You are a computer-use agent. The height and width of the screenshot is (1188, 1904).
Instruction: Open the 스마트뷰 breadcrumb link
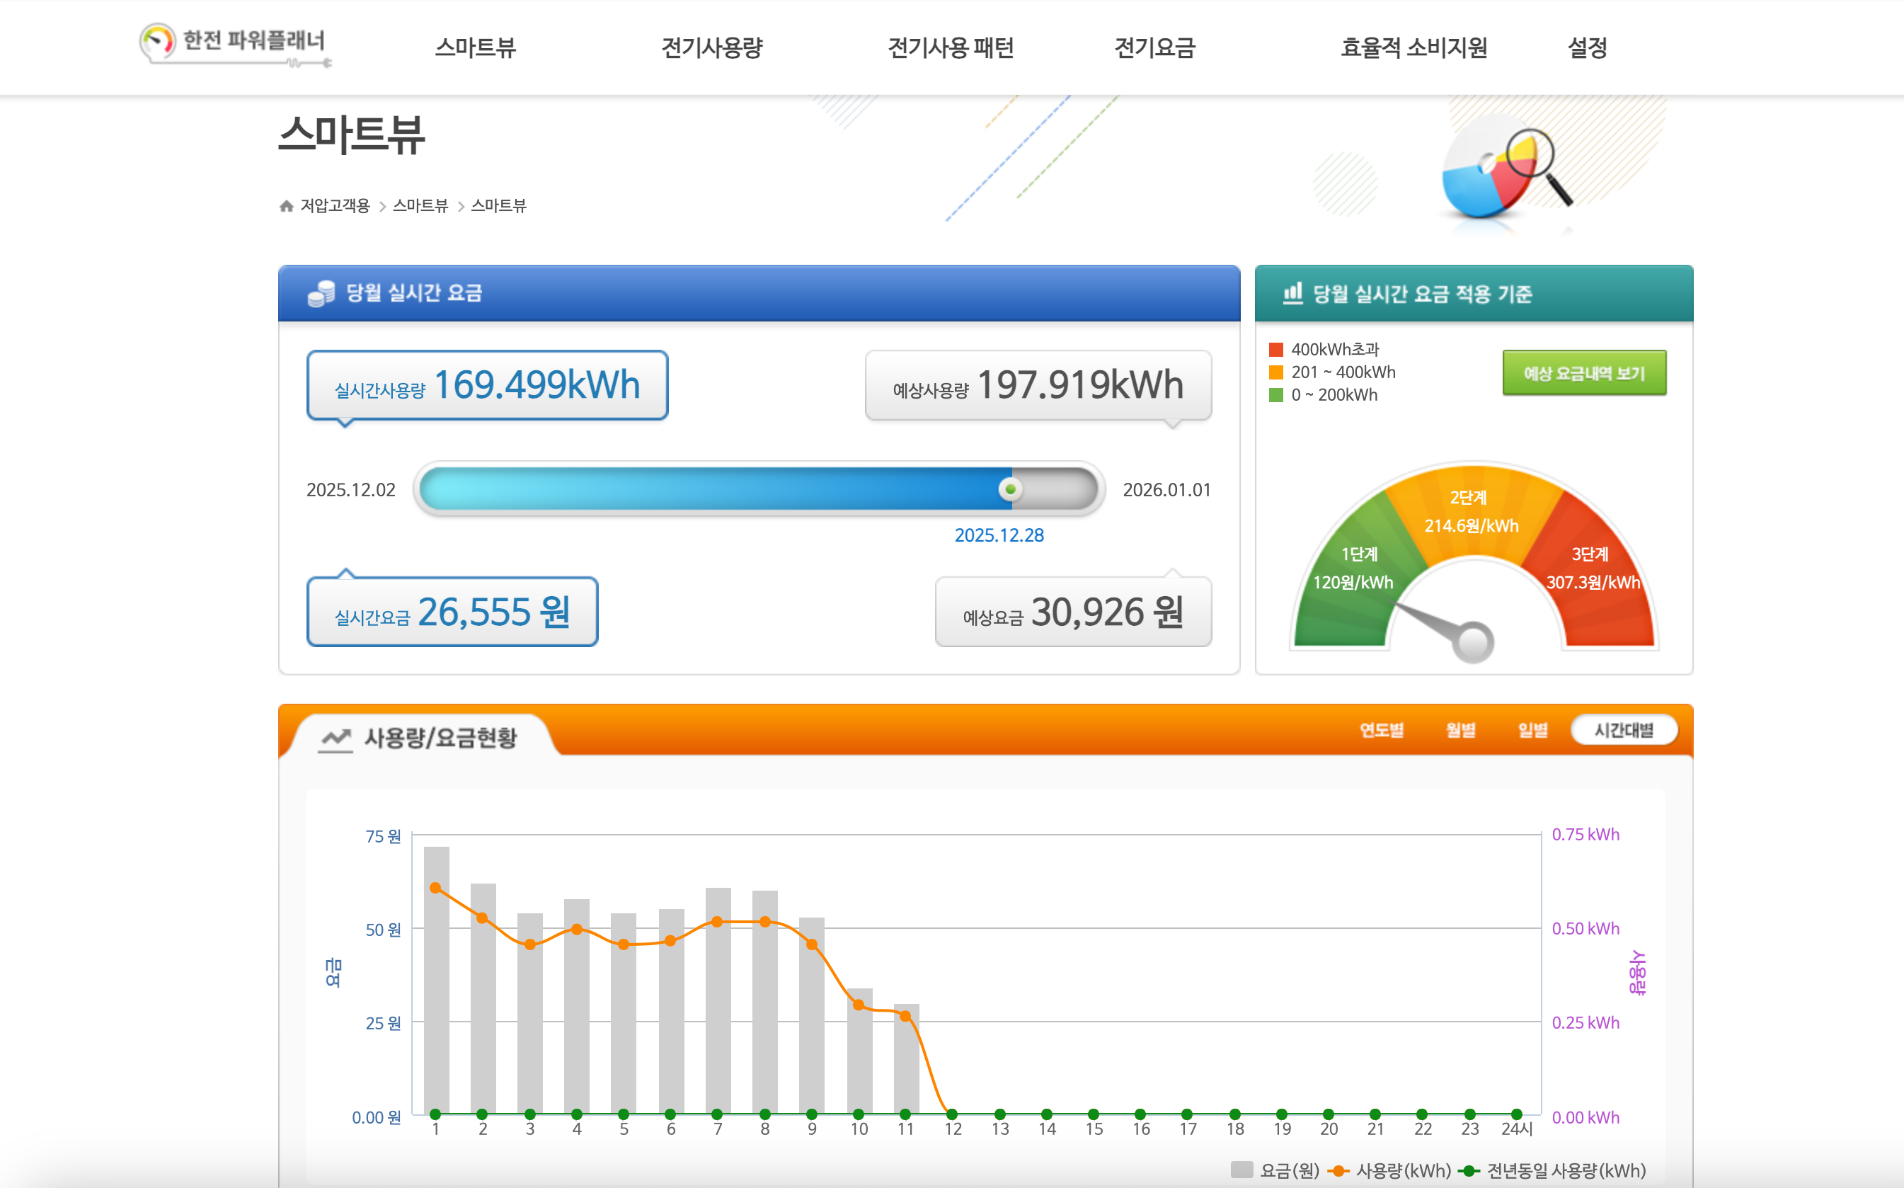click(421, 206)
